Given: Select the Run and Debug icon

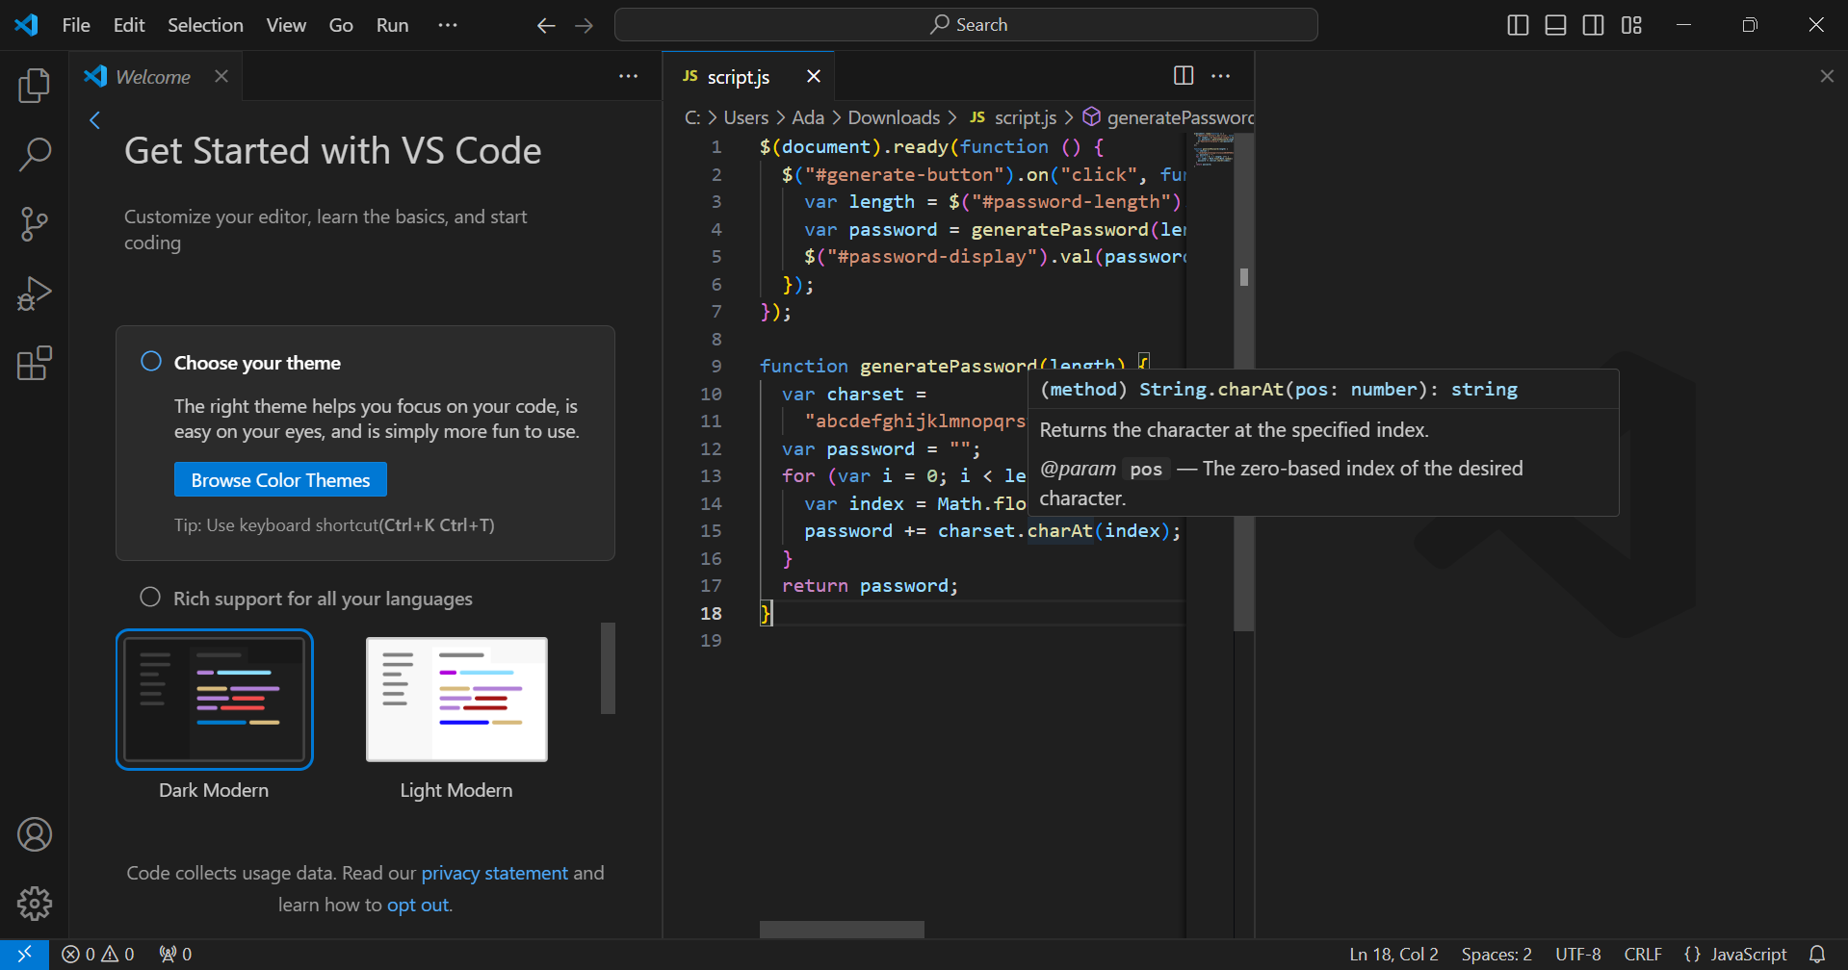Looking at the screenshot, I should [x=34, y=294].
